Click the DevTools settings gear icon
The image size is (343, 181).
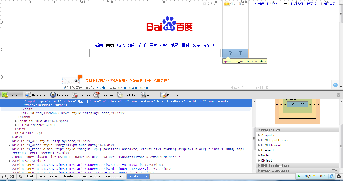339,176
